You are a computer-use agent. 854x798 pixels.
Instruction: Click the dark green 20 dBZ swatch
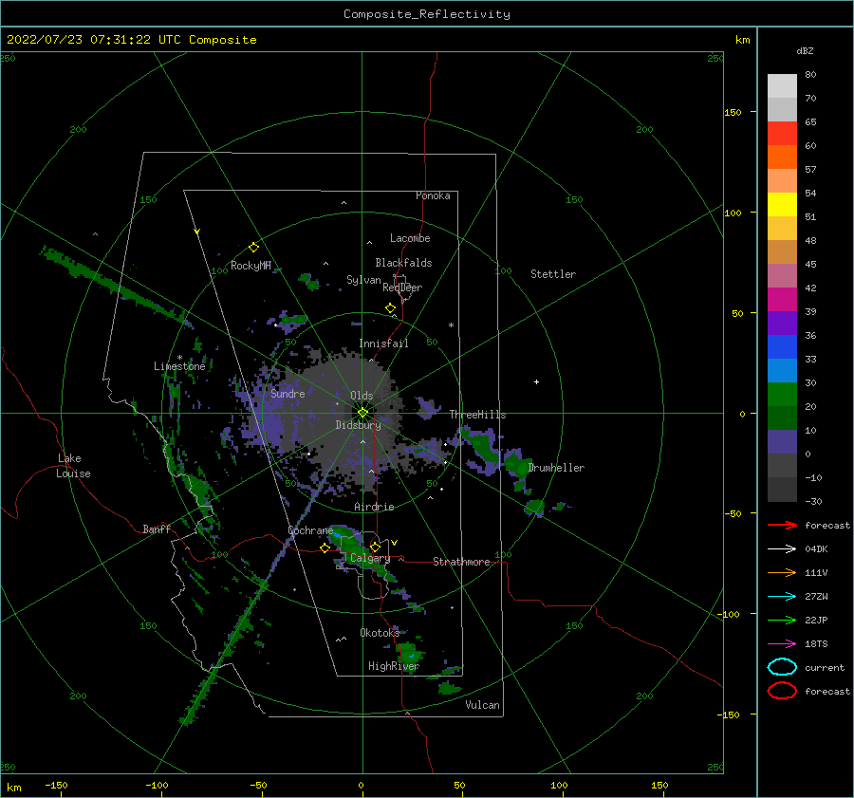(x=782, y=418)
